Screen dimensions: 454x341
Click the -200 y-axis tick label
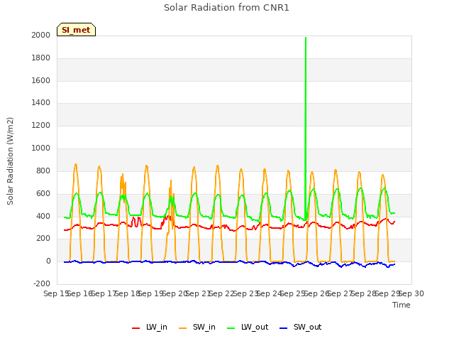click(x=42, y=284)
